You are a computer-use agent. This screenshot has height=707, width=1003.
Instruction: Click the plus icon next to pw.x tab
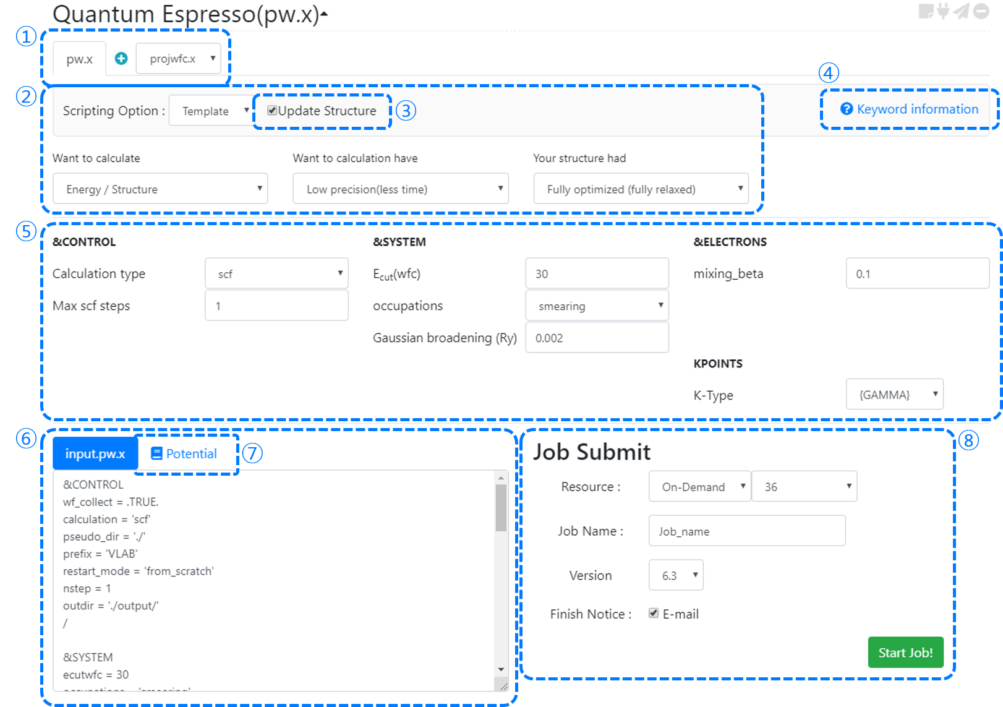click(121, 58)
